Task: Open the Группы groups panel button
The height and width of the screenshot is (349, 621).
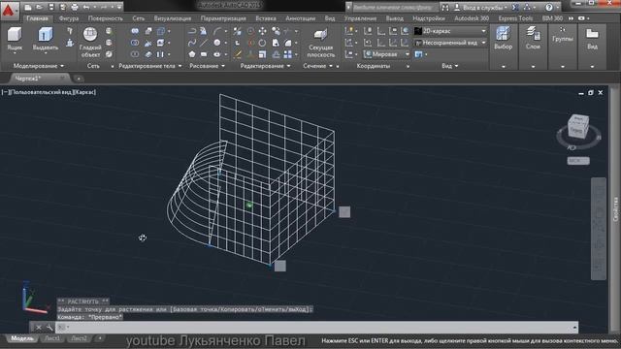Action: point(563,36)
